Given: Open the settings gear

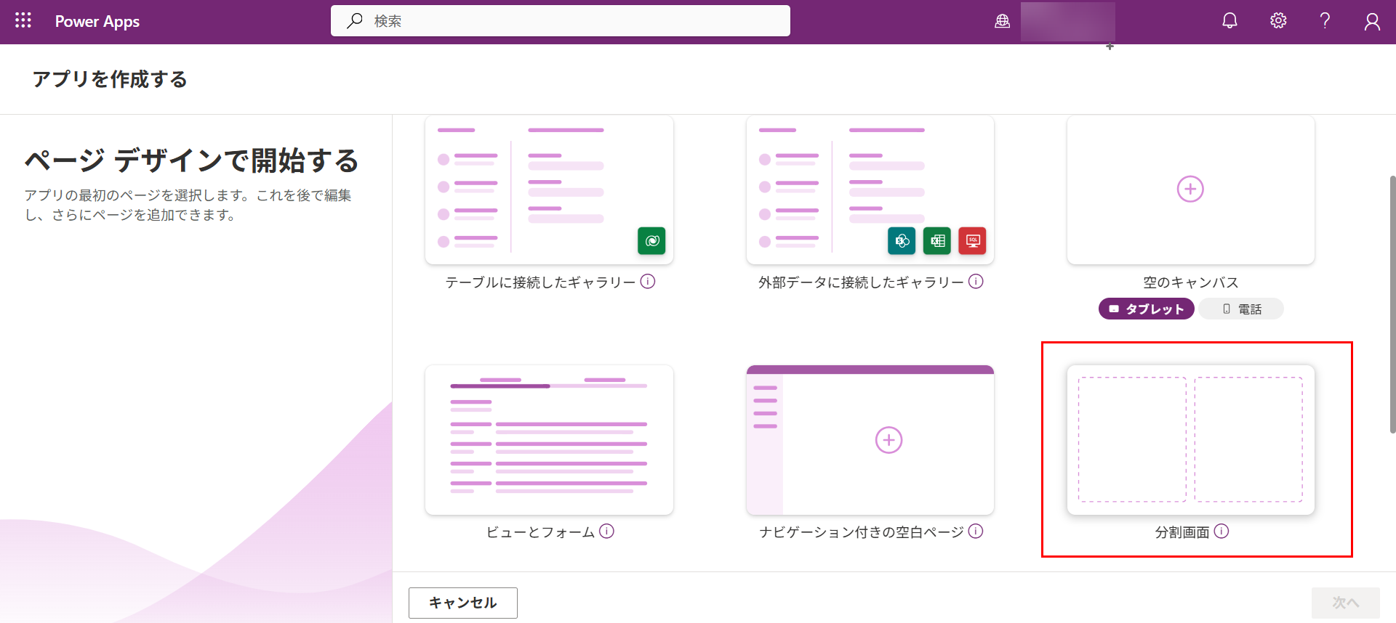Looking at the screenshot, I should click(1278, 21).
